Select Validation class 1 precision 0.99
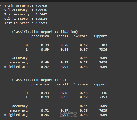The width and height of the screenshot is (137, 120). click(45, 50)
